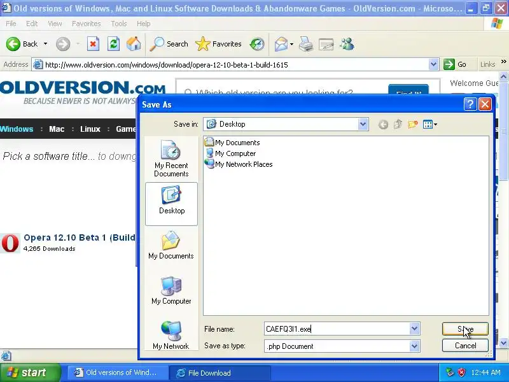This screenshot has width=509, height=382.
Task: Refresh the page using the green arrows icon
Action: pyautogui.click(x=114, y=44)
